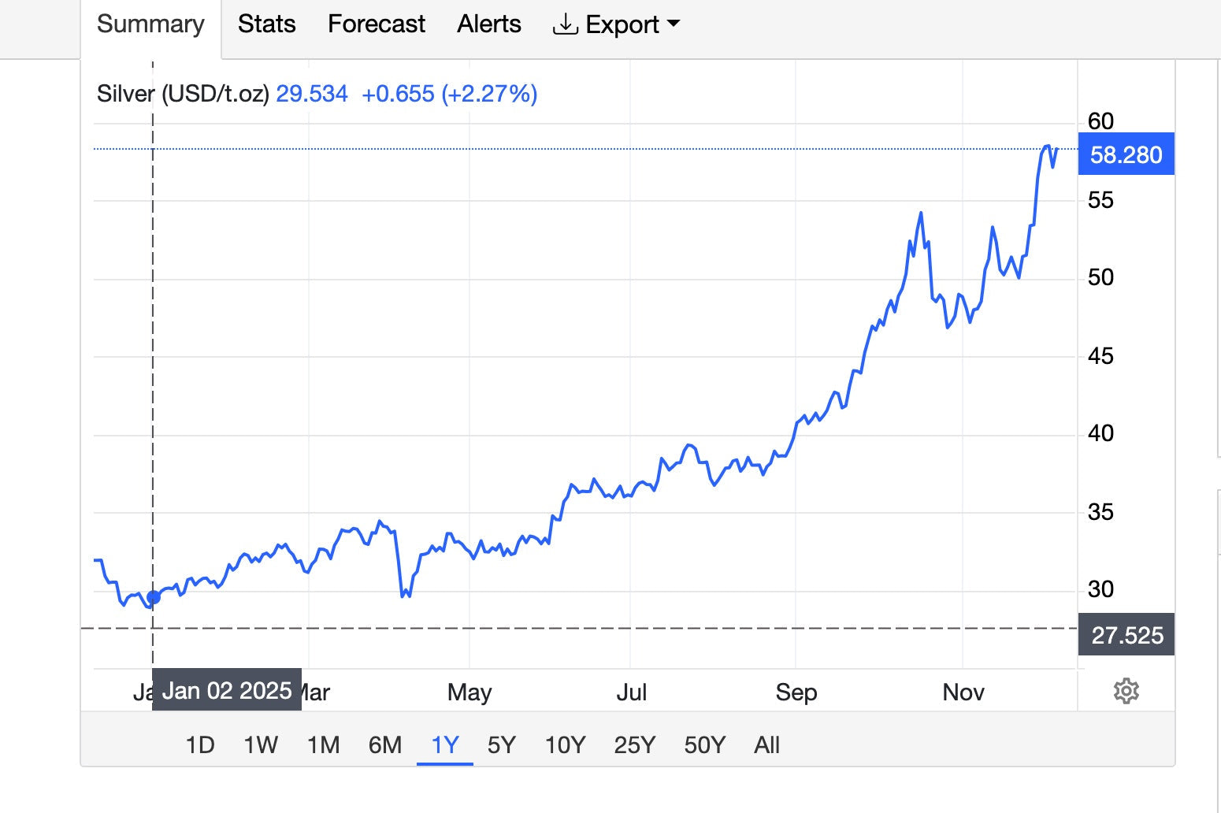Select the 1W time range
1221x813 pixels.
click(261, 744)
